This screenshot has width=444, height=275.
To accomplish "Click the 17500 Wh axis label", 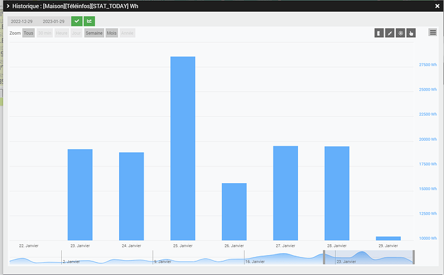I will (x=428, y=164).
